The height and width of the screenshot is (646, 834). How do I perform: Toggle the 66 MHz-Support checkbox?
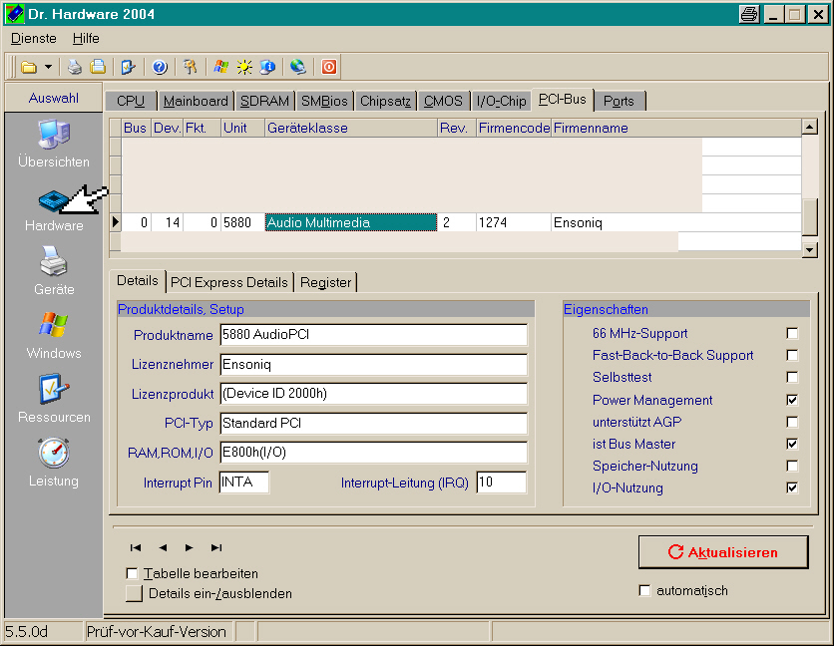click(792, 333)
